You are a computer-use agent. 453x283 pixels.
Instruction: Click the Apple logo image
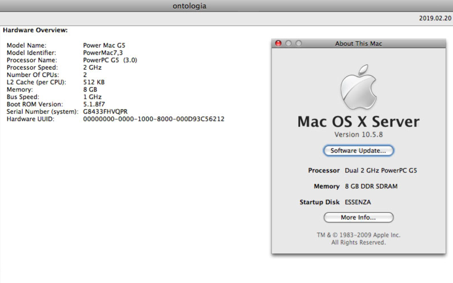(358, 87)
